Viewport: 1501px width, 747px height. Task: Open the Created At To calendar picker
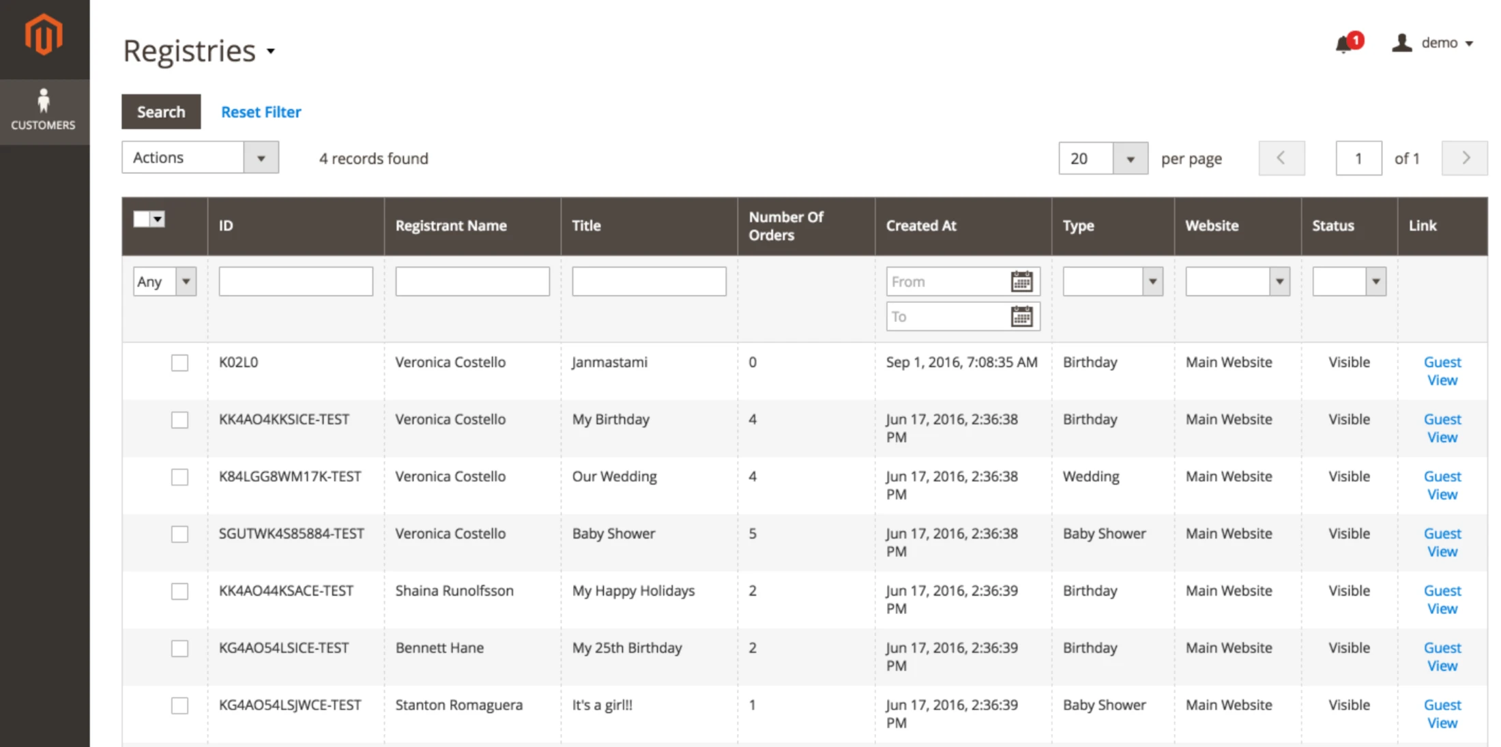(1021, 317)
